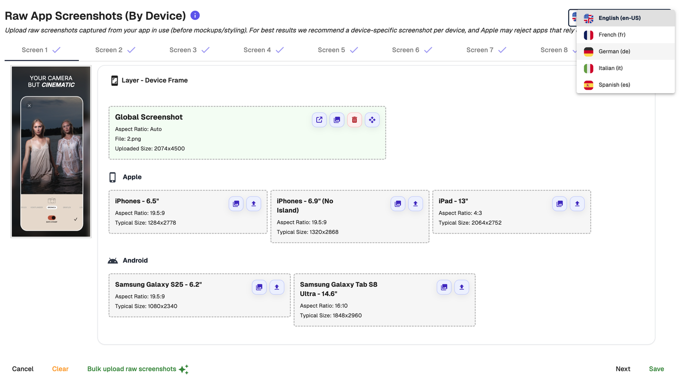Click the cinematic camera preview thumbnail
Image resolution: width=680 pixels, height=382 pixels.
51,151
